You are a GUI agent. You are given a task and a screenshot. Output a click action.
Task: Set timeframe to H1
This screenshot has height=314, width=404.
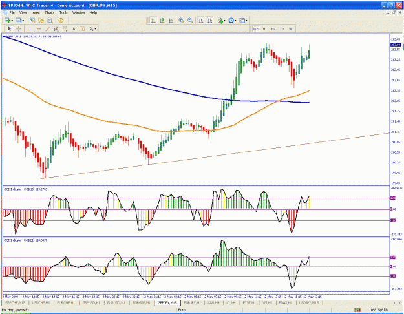264,29
